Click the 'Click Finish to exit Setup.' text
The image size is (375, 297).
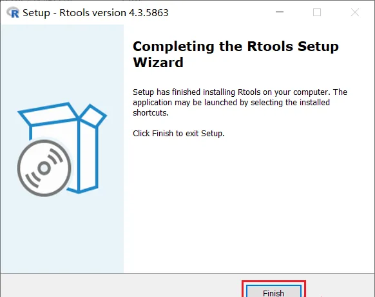(178, 133)
